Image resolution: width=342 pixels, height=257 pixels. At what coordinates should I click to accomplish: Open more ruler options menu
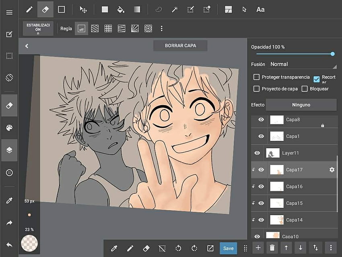[161, 28]
